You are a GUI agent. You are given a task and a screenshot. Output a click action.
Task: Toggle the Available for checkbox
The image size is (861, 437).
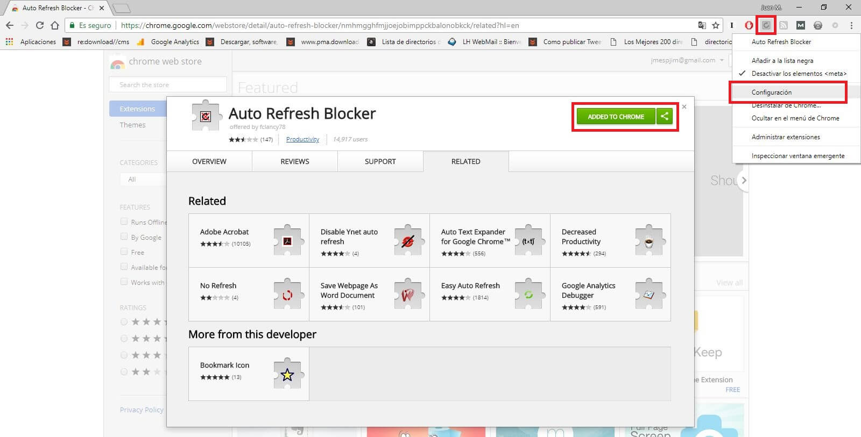click(124, 267)
